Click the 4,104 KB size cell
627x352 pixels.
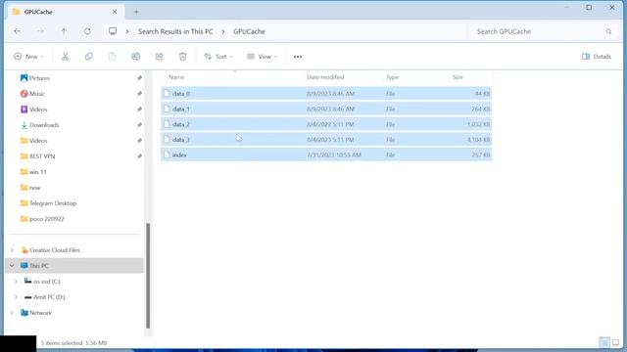(x=479, y=140)
